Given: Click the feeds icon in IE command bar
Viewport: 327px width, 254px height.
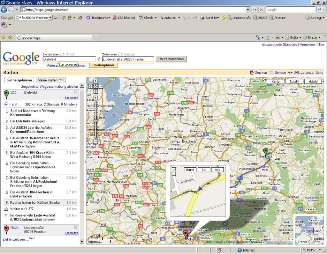Looking at the screenshot, I should 267,38.
